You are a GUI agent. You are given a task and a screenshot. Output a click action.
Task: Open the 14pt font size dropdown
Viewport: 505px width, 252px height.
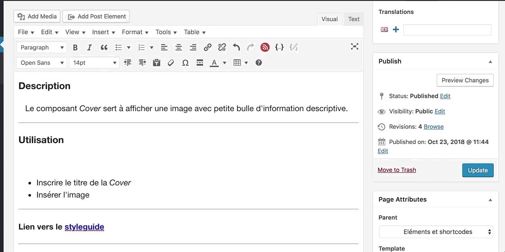click(x=94, y=63)
